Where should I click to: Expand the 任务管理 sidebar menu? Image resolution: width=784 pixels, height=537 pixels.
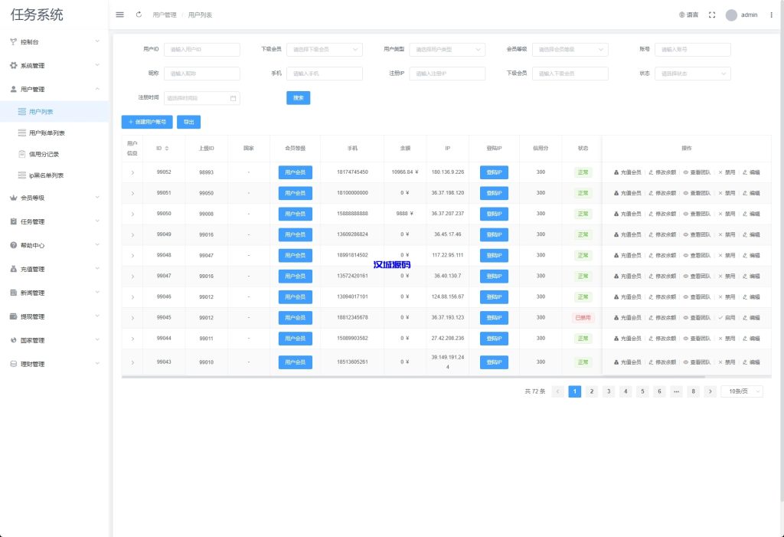pos(54,221)
